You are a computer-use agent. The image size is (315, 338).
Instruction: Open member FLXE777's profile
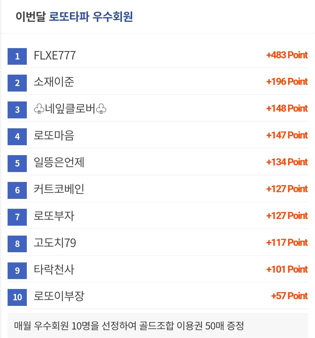(x=55, y=56)
